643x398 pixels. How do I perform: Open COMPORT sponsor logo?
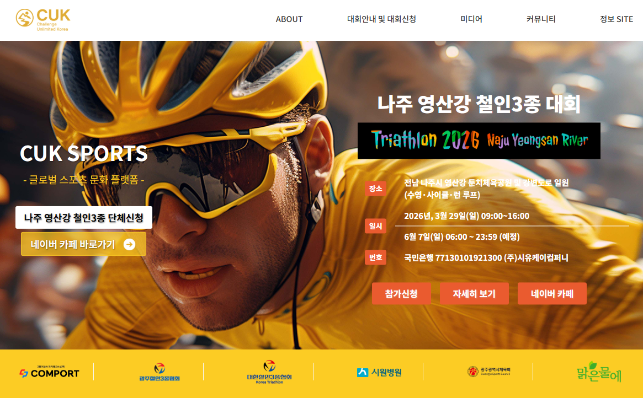49,372
